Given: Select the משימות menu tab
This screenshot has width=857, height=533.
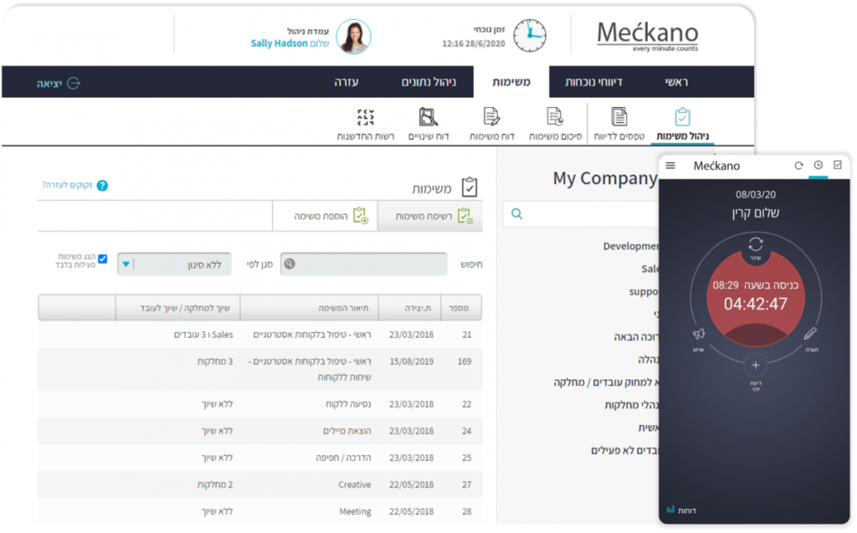Looking at the screenshot, I should 511,82.
